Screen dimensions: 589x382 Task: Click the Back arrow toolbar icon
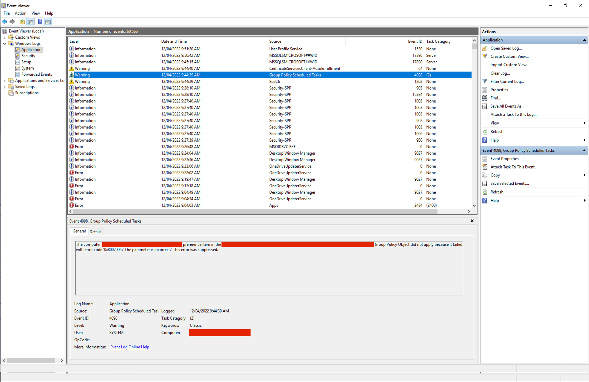point(5,22)
